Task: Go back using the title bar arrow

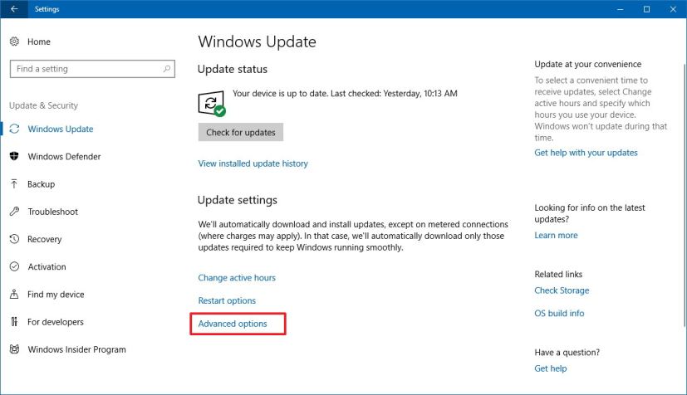Action: tap(14, 9)
